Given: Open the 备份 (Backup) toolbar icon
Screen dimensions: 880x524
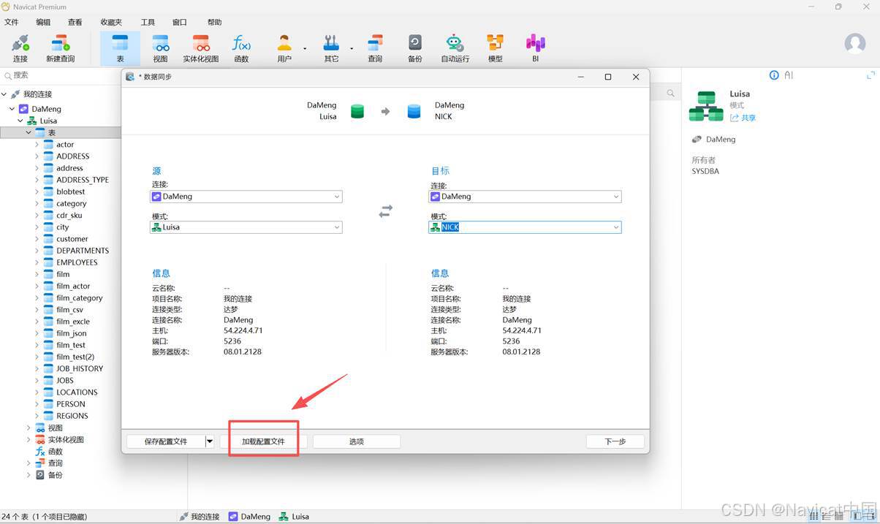Looking at the screenshot, I should pos(414,48).
